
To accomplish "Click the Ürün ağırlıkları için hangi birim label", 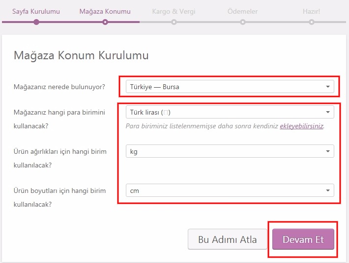I will [60, 158].
